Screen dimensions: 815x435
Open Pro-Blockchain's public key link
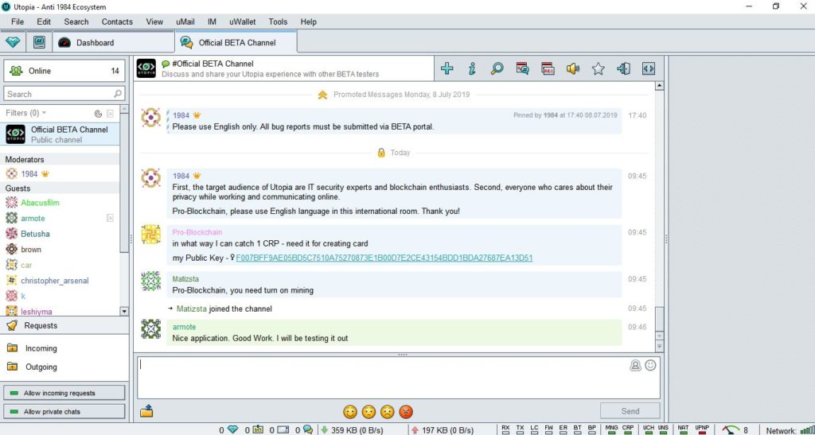[384, 258]
